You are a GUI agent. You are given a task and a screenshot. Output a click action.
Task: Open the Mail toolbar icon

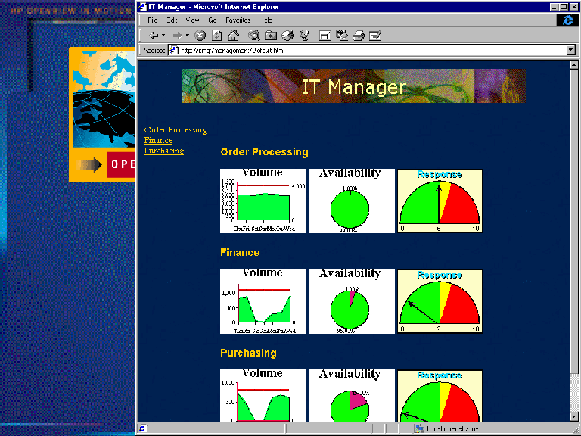[342, 35]
